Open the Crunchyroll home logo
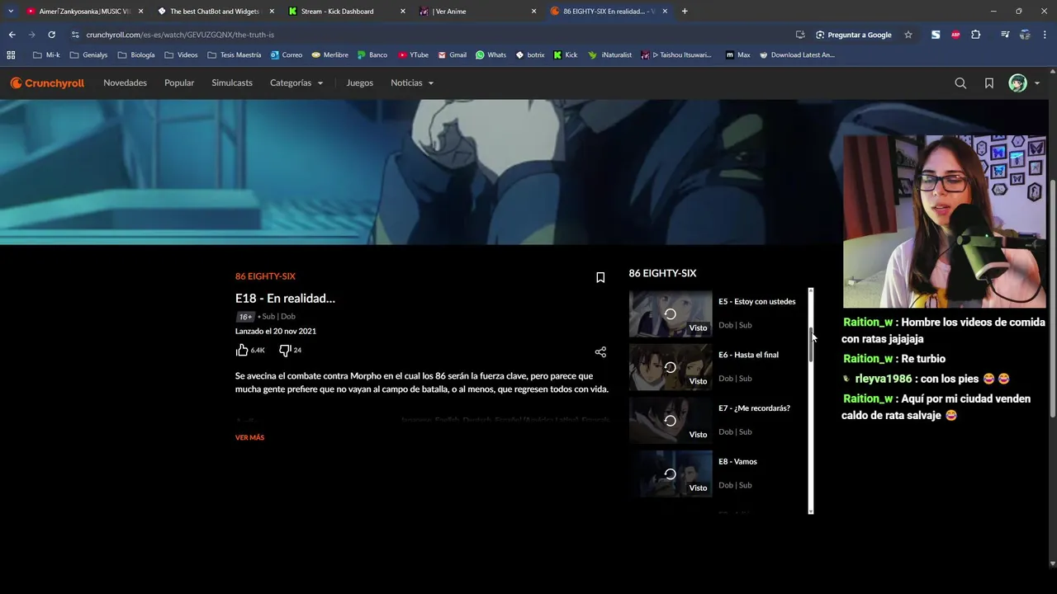 pyautogui.click(x=47, y=82)
